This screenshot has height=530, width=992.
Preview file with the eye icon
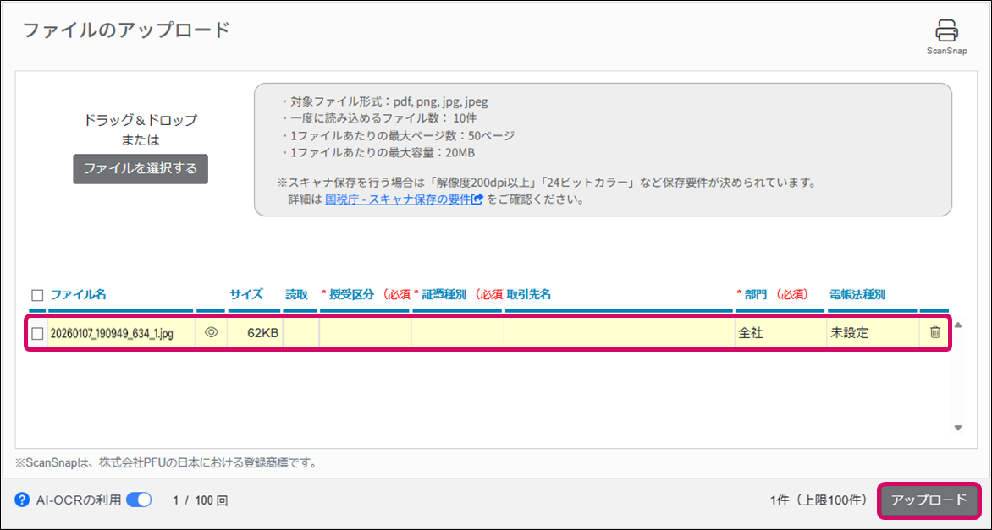[x=212, y=333]
